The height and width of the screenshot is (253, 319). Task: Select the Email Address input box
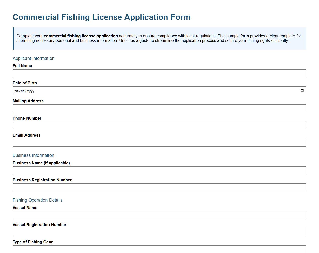(159, 143)
